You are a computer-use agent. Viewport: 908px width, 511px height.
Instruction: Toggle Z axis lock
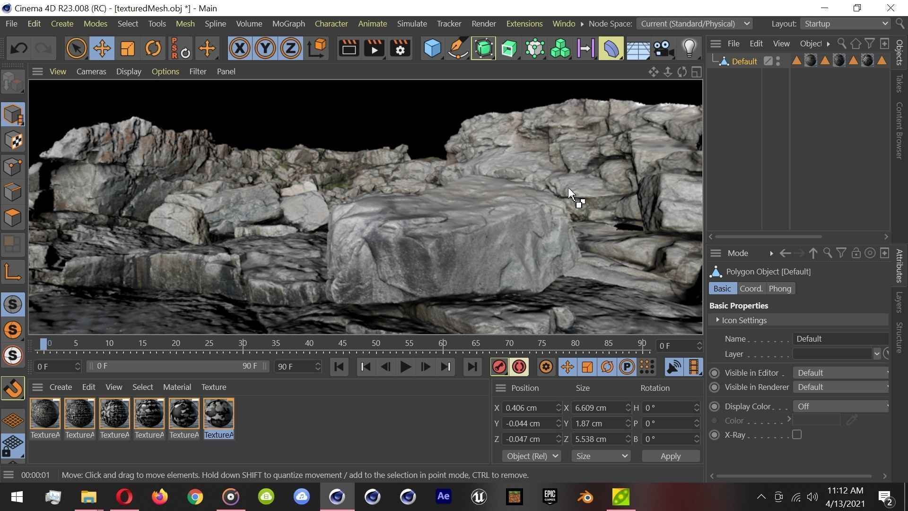pos(291,48)
